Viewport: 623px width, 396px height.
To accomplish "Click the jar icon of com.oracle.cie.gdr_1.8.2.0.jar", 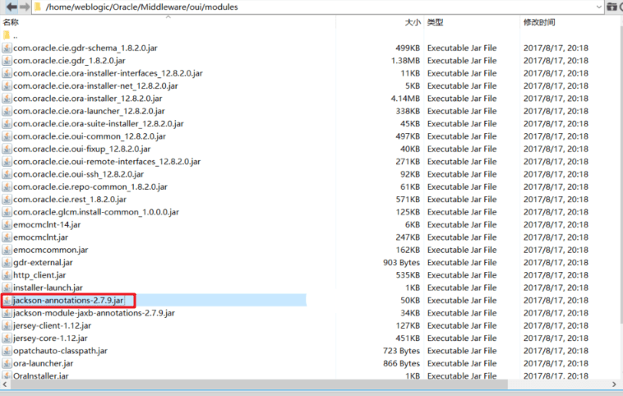I will 7,61.
